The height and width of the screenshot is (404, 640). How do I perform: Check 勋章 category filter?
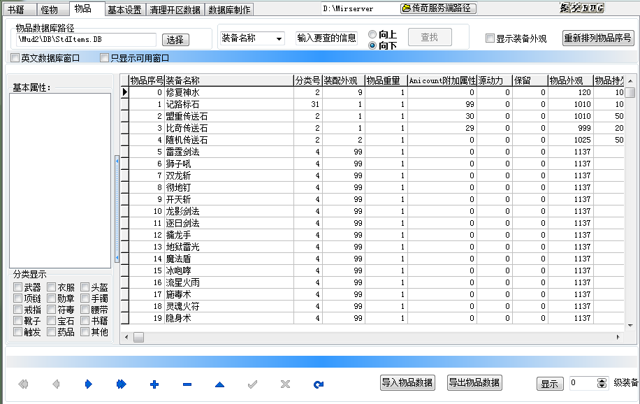[52, 298]
